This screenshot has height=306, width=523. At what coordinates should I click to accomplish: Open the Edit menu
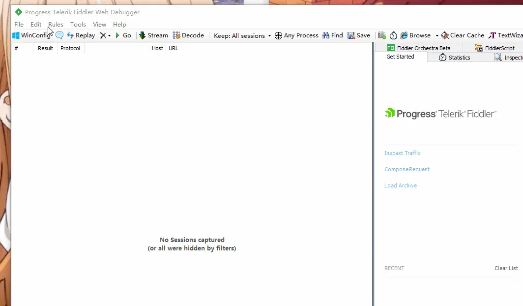point(36,25)
